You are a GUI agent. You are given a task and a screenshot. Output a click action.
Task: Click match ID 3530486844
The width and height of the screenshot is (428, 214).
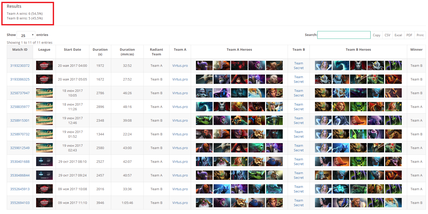20,175
